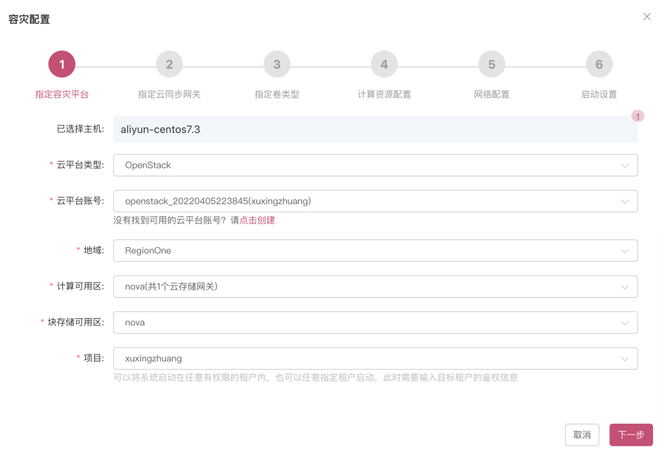
Task: Click the 取消 button
Action: [582, 435]
